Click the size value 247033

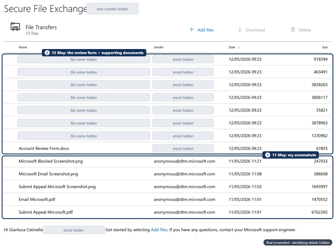[x=320, y=161]
